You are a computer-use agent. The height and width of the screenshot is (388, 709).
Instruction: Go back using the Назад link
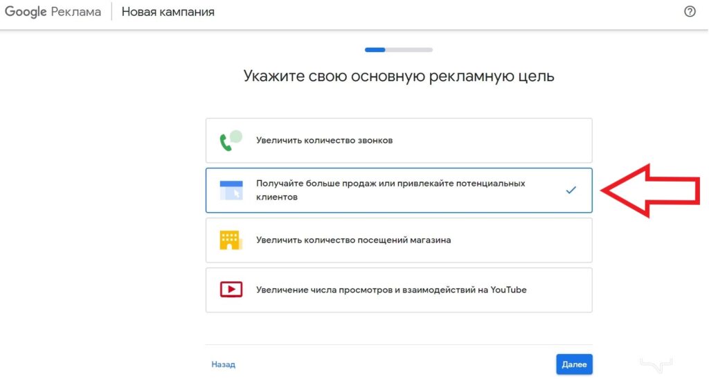223,364
